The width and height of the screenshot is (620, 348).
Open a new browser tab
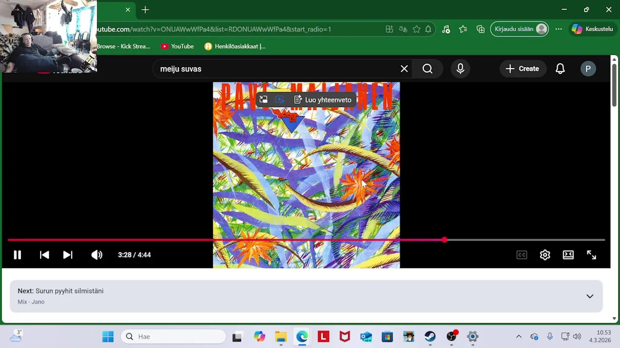145,10
